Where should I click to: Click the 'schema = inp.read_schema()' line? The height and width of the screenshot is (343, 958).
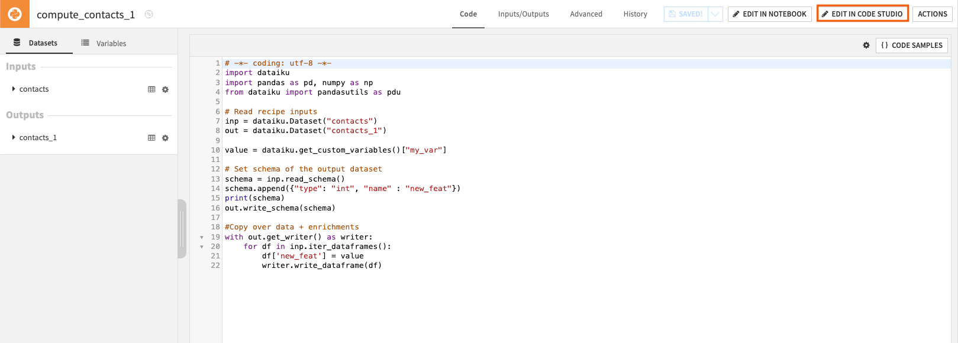285,179
